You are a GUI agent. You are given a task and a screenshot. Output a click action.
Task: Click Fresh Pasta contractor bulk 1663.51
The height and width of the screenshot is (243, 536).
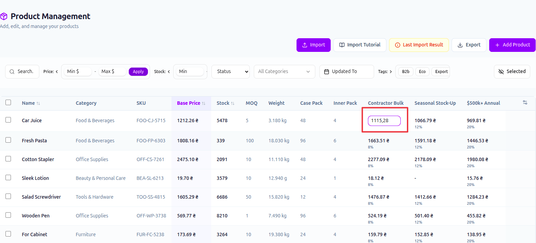[x=379, y=141]
